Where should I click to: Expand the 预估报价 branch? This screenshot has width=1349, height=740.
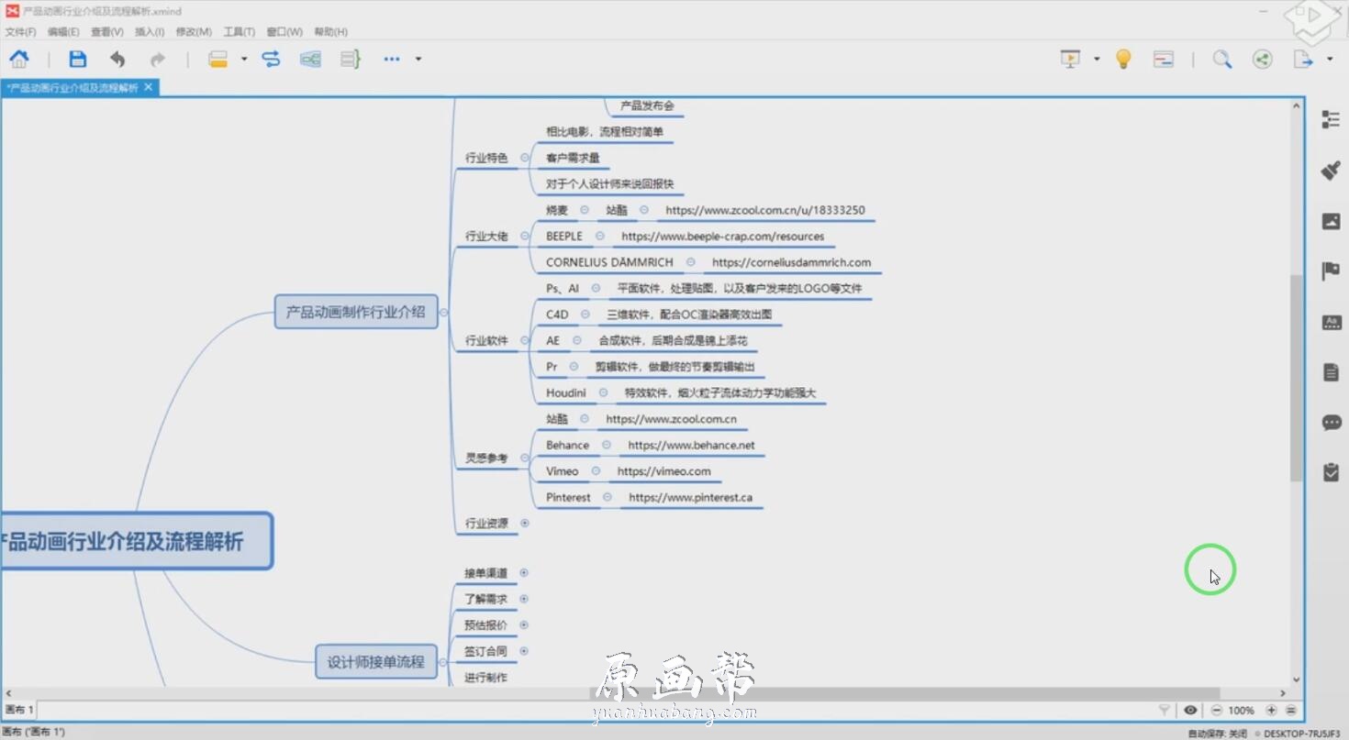(524, 624)
